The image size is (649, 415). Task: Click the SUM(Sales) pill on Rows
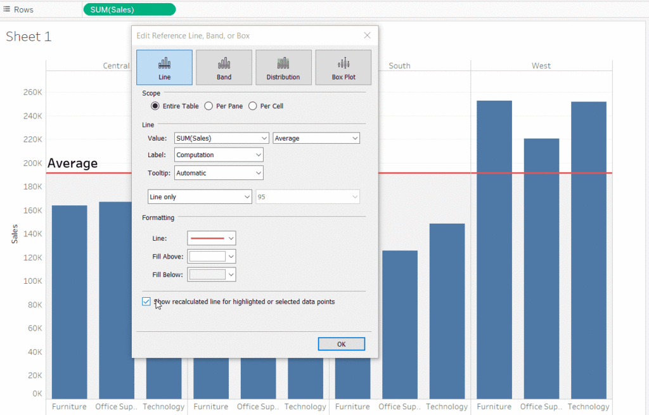129,9
